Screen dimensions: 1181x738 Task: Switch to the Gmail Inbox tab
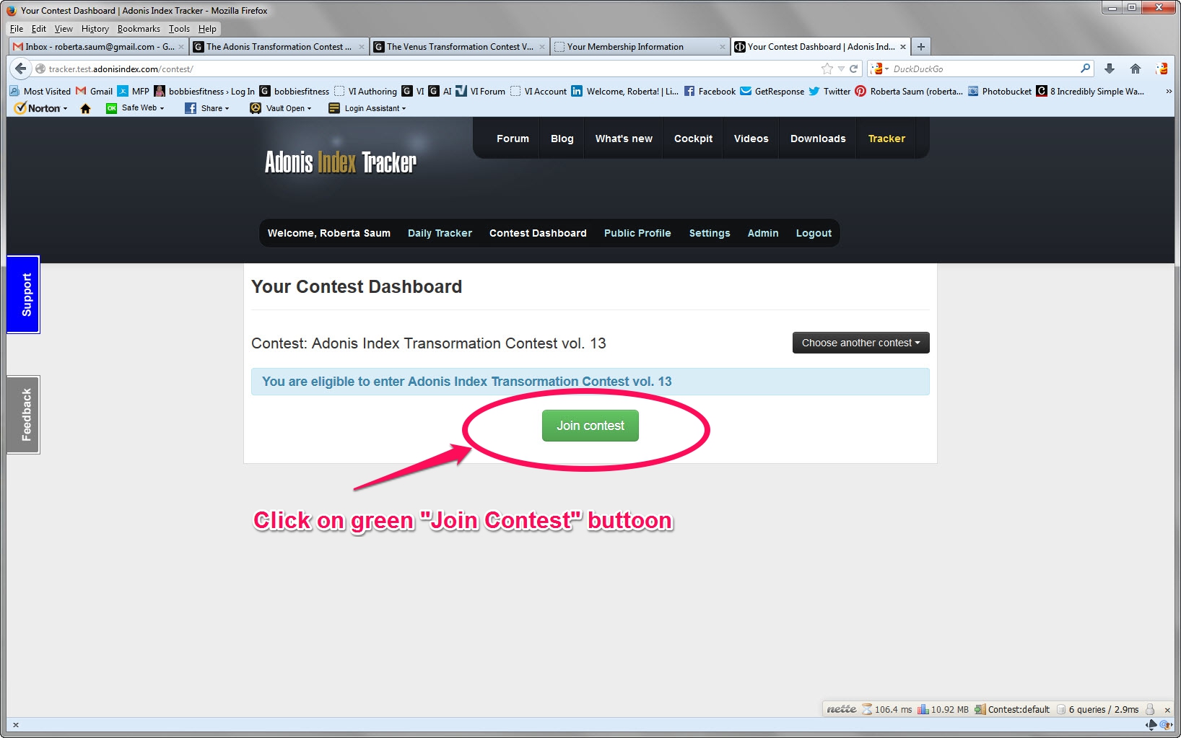point(98,47)
